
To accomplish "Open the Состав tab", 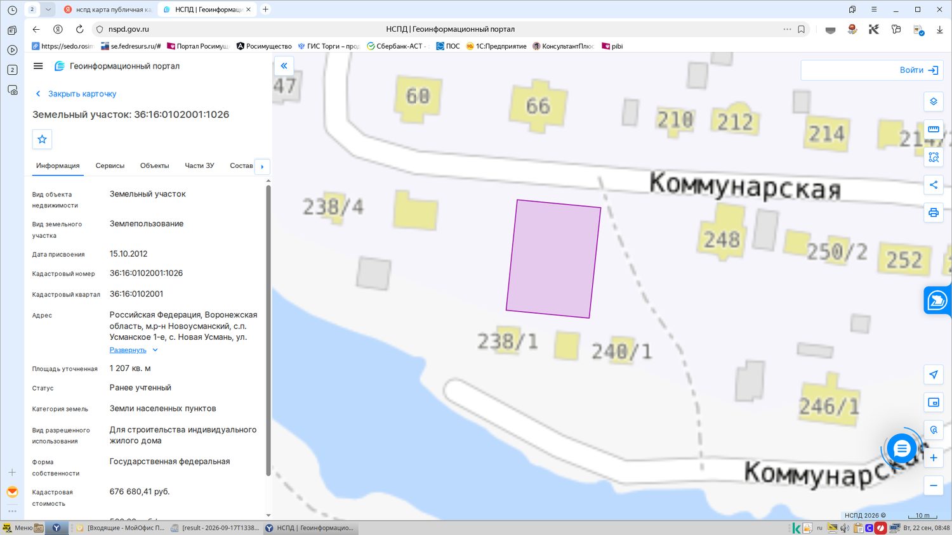I will coord(241,166).
